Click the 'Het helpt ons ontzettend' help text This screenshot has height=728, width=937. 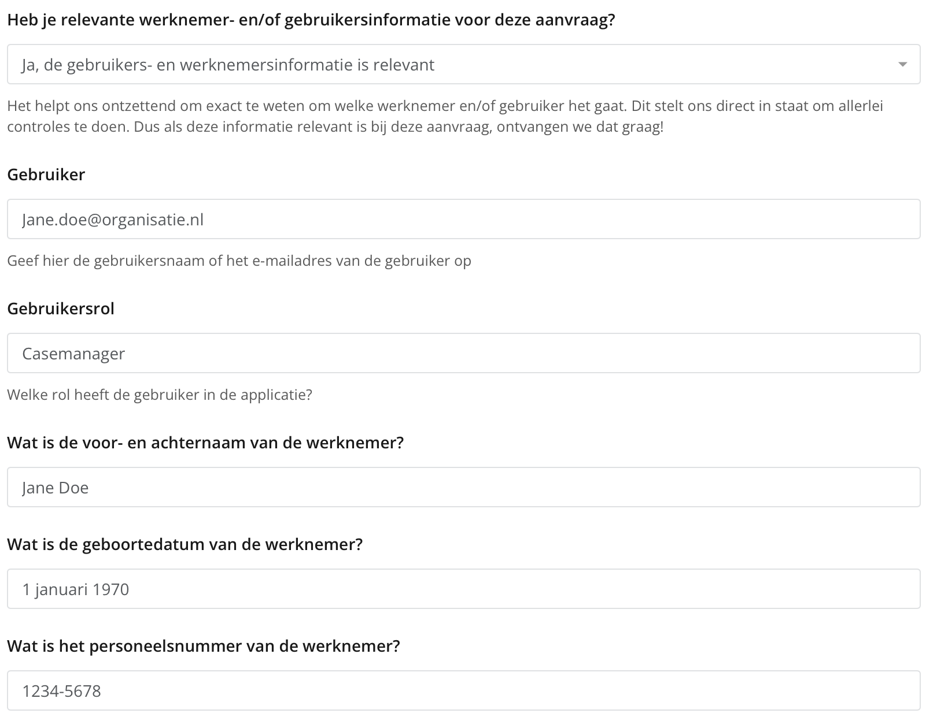445,106
